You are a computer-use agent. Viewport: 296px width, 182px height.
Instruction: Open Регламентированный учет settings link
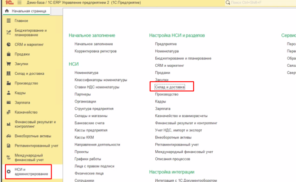(177, 145)
